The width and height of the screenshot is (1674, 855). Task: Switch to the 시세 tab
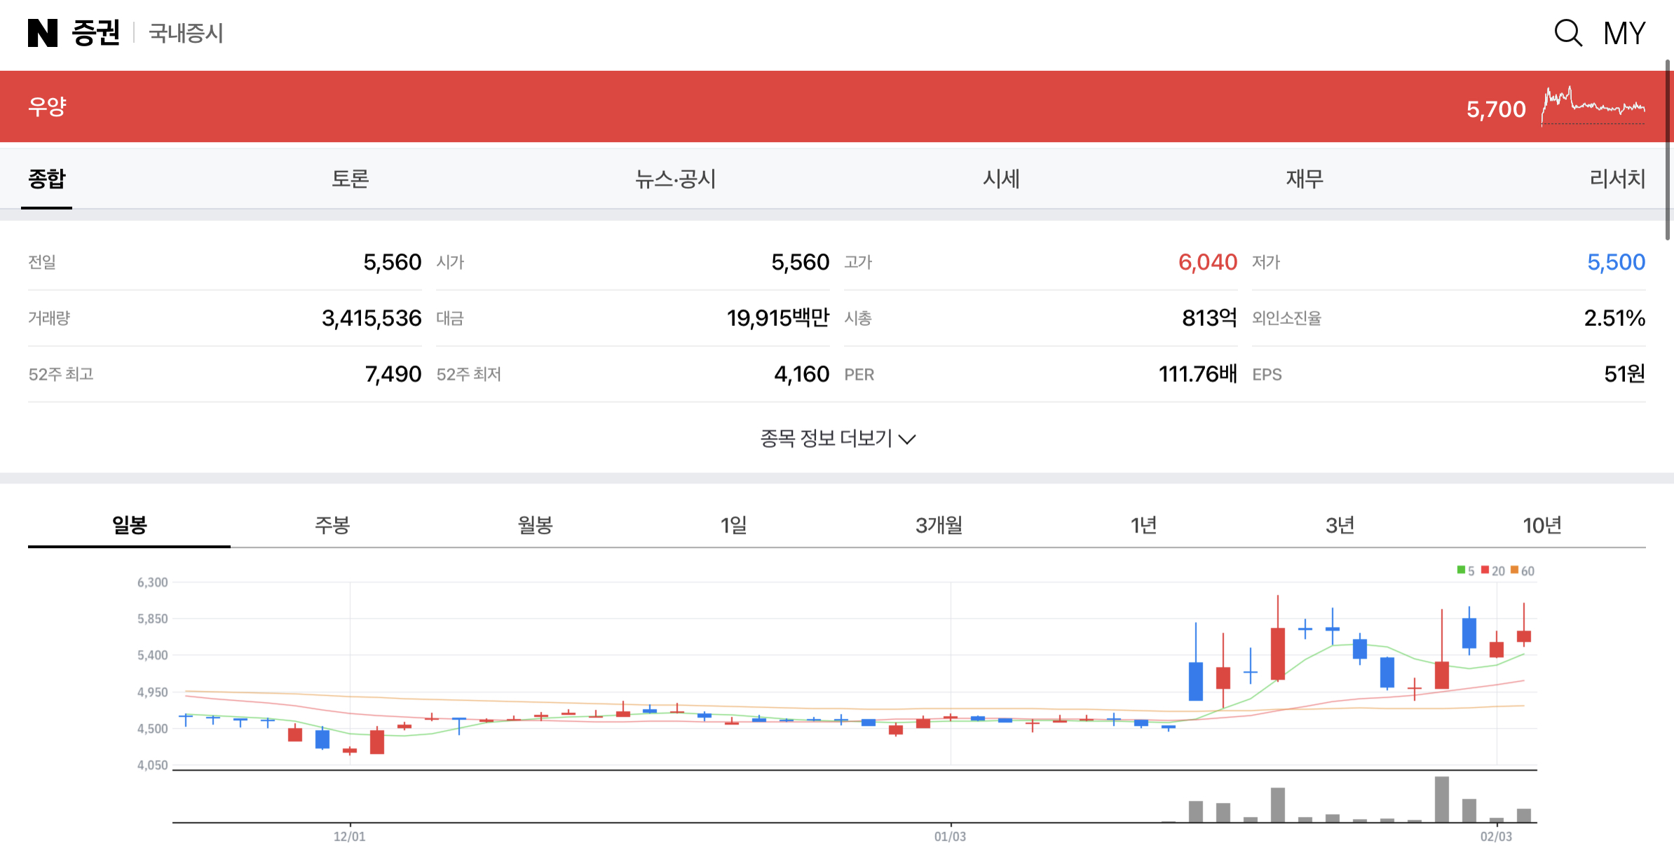[x=1001, y=179]
